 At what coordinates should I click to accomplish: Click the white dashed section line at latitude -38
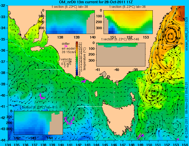click(48, 69)
